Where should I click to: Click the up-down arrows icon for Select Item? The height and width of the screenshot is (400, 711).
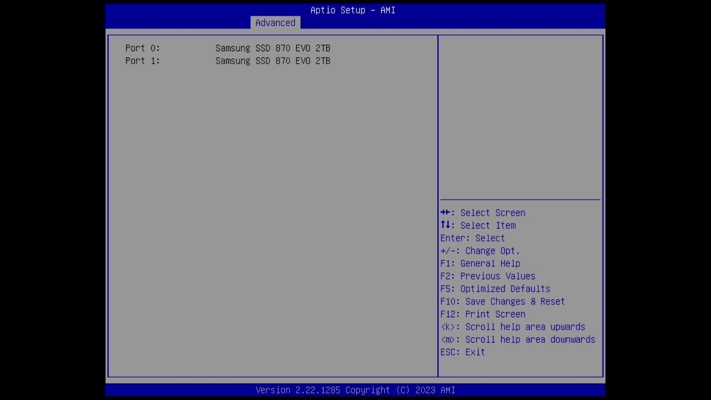pyautogui.click(x=445, y=226)
